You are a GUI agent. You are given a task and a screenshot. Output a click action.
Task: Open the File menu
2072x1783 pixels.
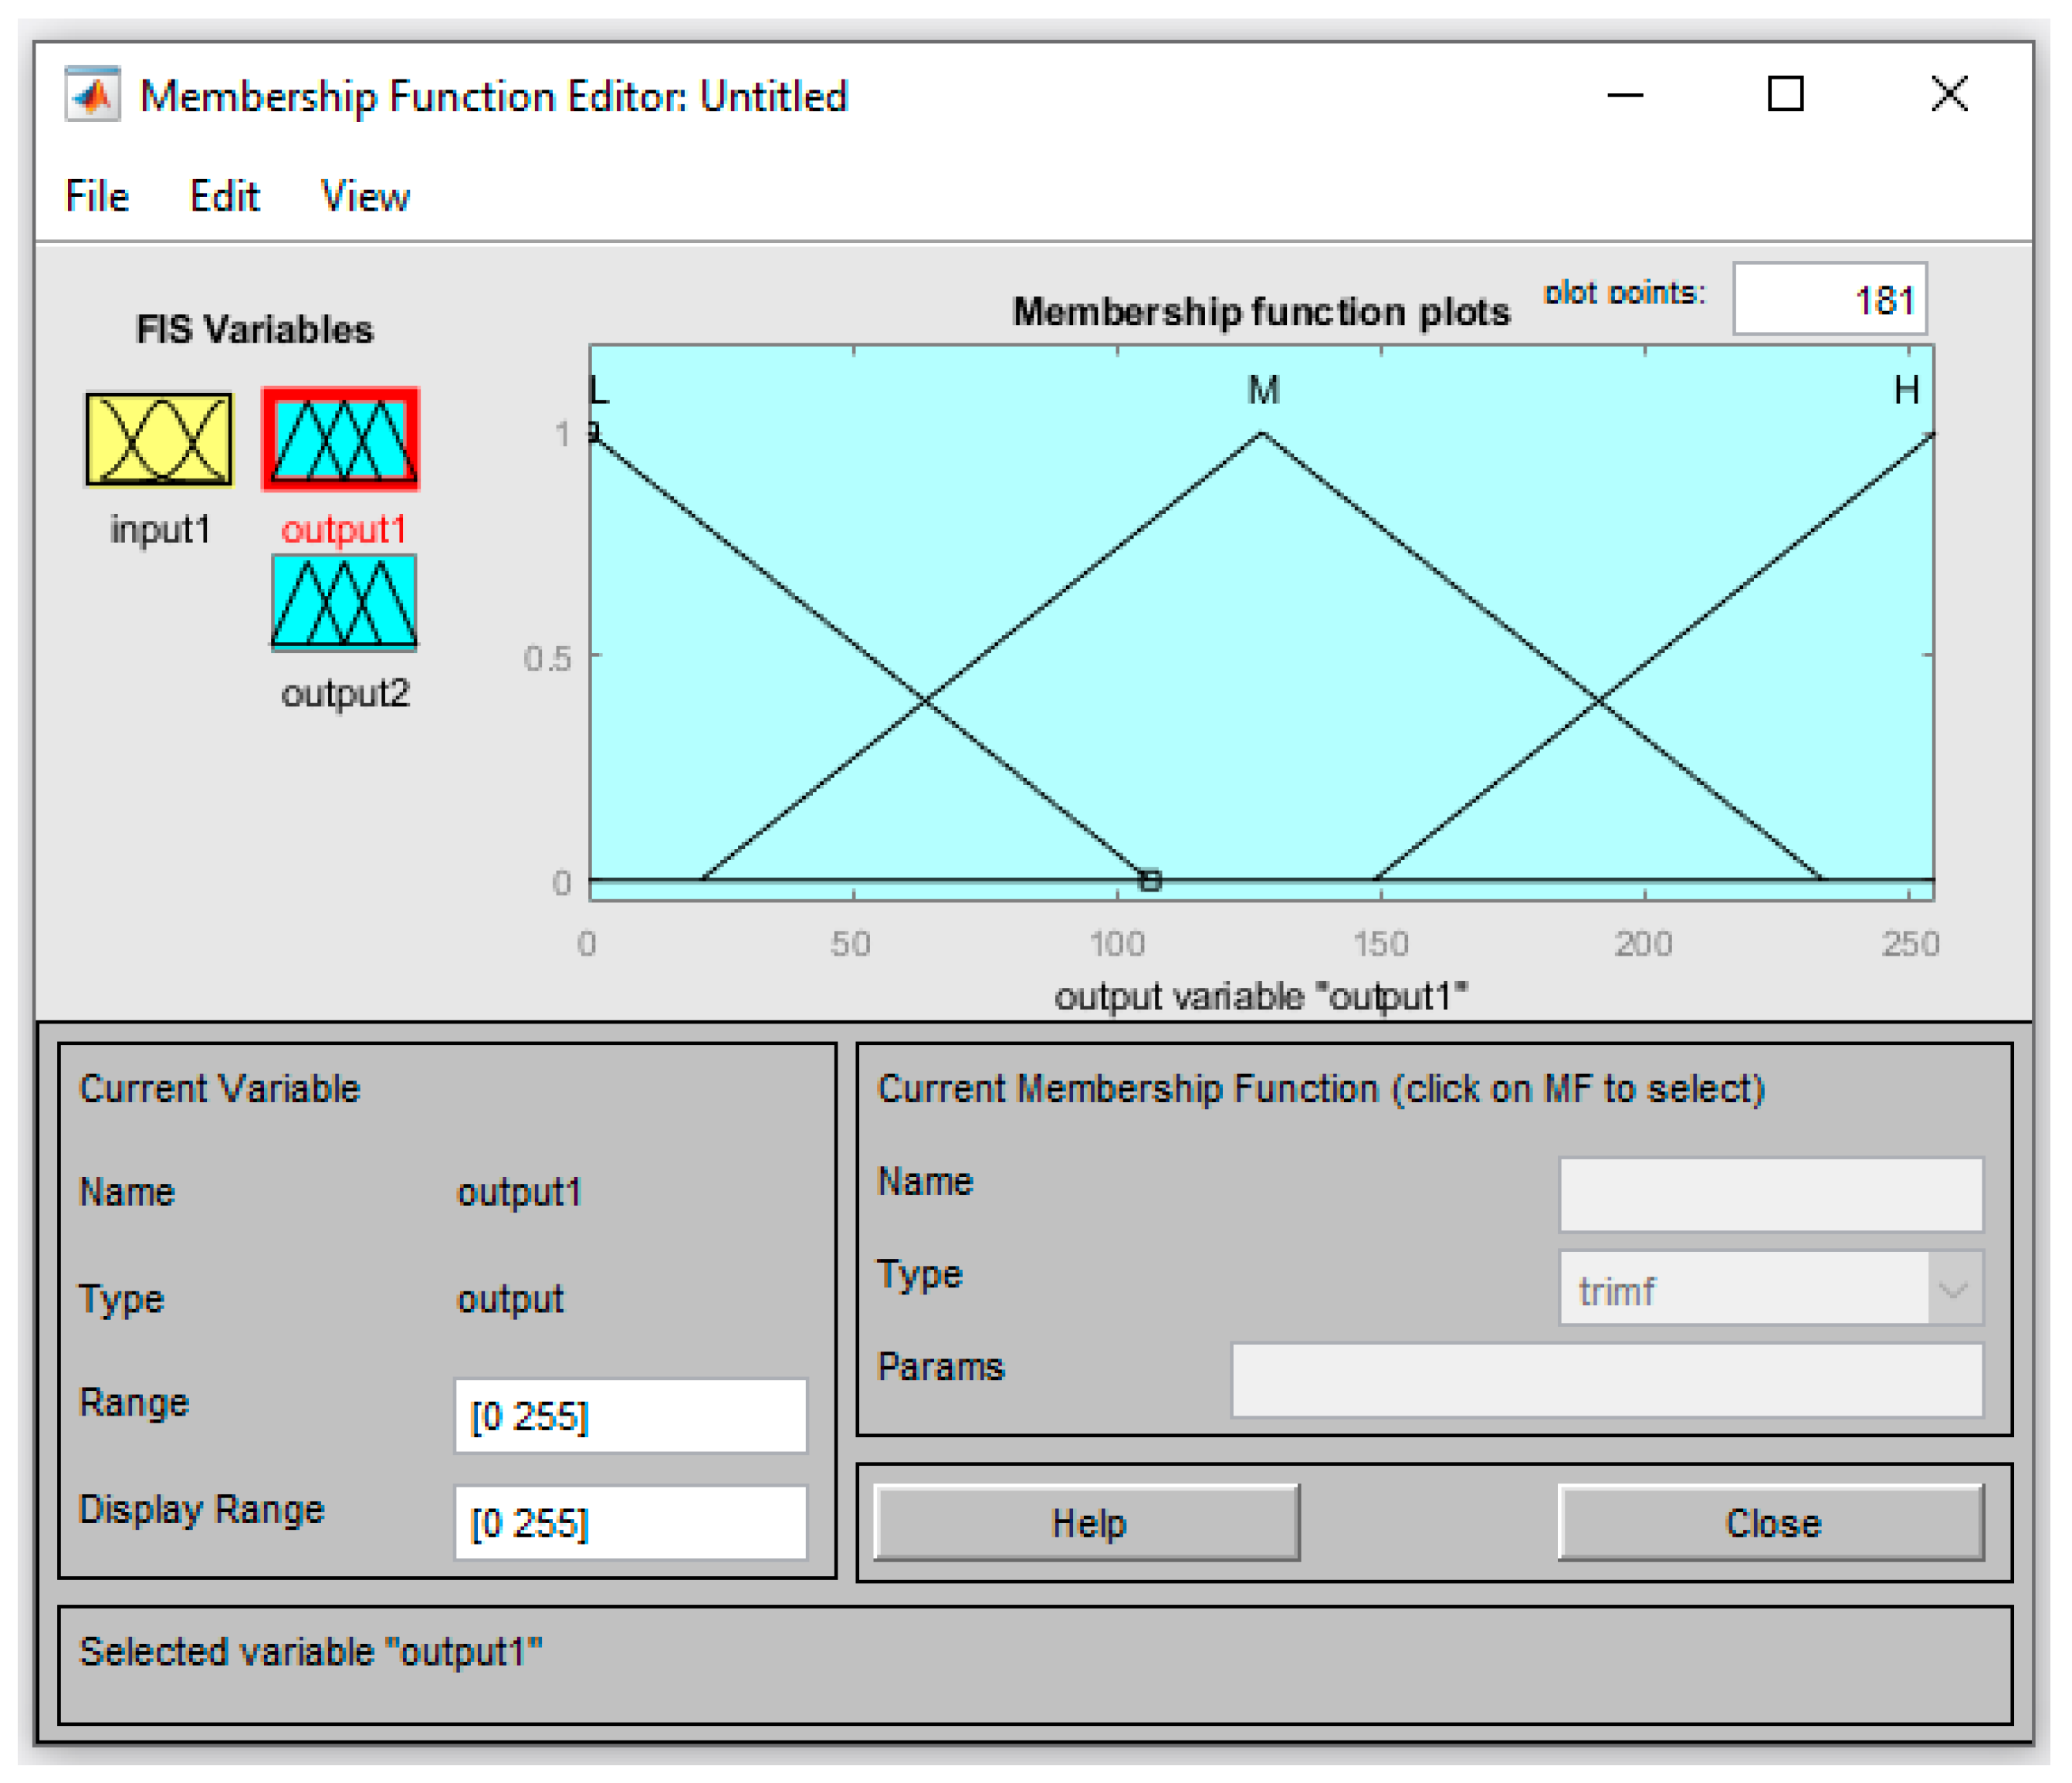point(97,196)
